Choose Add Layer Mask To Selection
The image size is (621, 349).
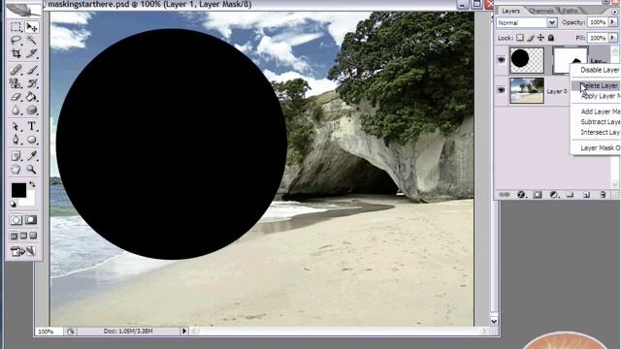[596, 111]
